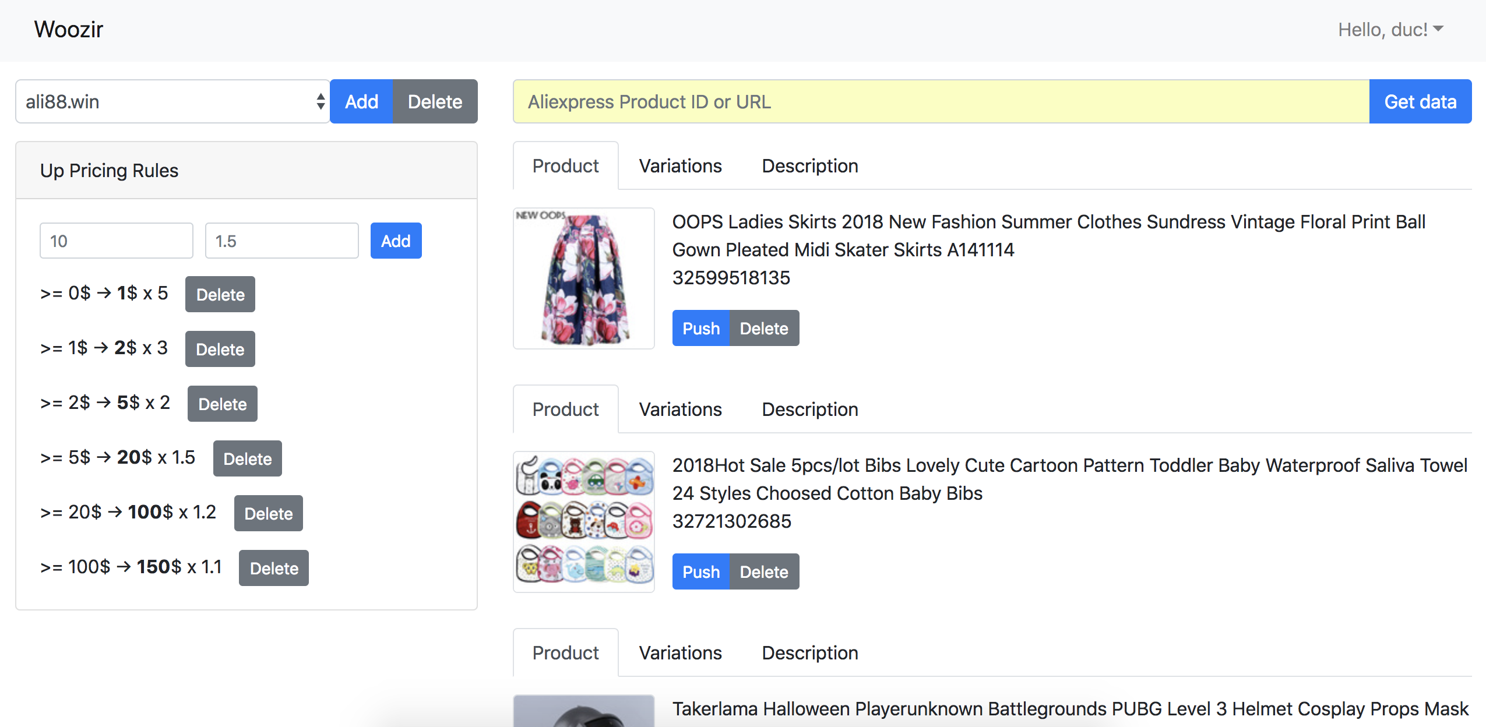Click the '>= 0$ → 1$ x 5' rule text

coord(104,293)
